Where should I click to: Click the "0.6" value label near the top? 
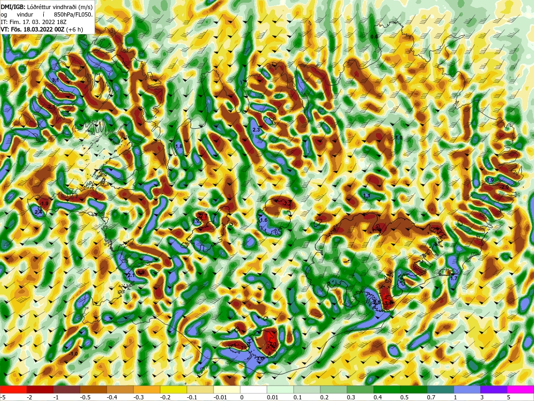(374, 36)
